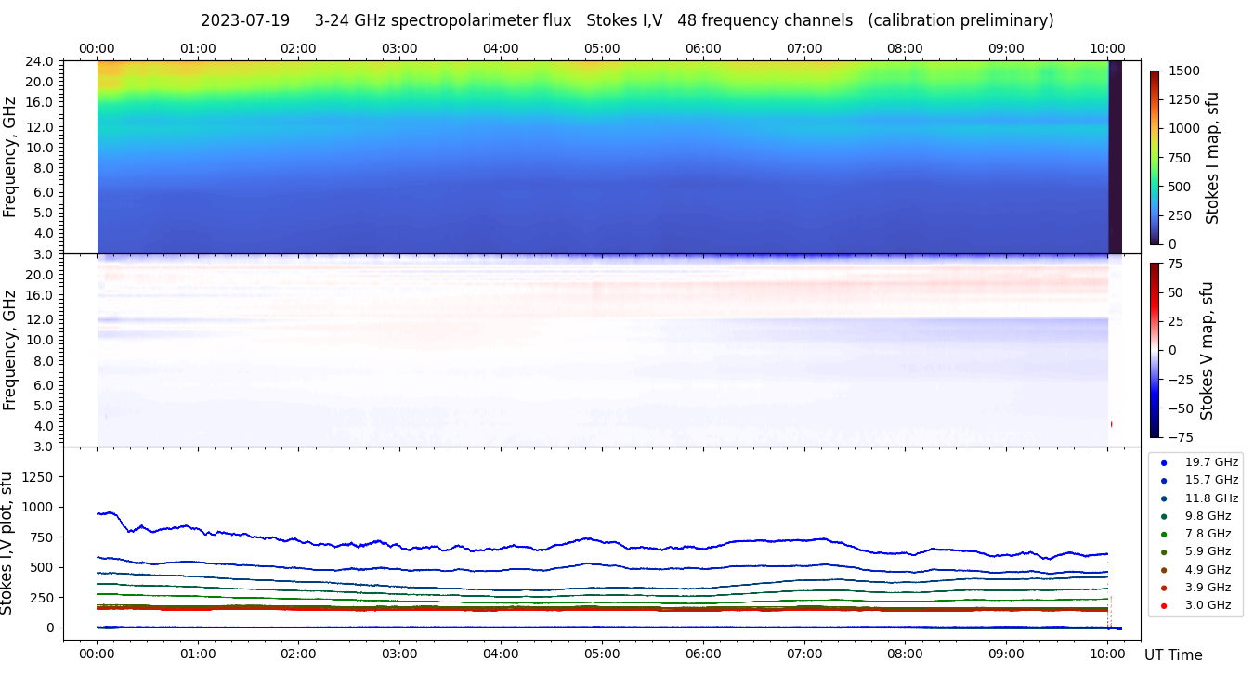Pick the 4.9 GHz brown legend dot
The height and width of the screenshot is (673, 1254).
click(x=1163, y=570)
